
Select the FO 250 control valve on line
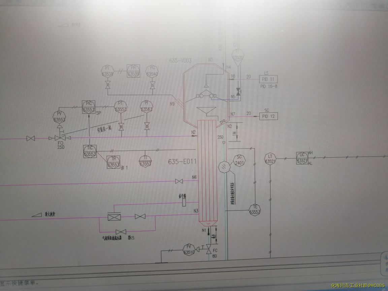pos(60,138)
